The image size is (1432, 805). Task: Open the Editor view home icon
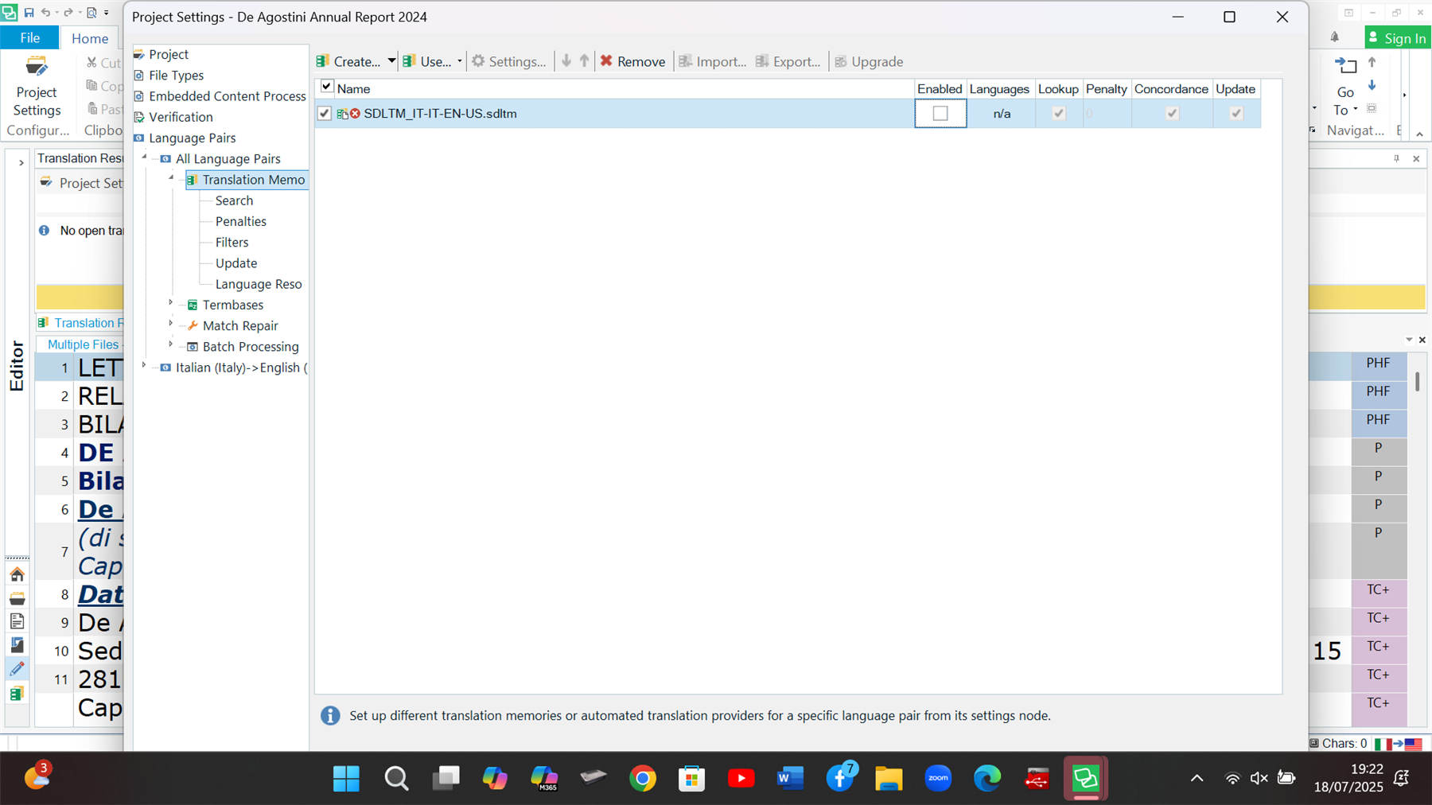point(17,574)
